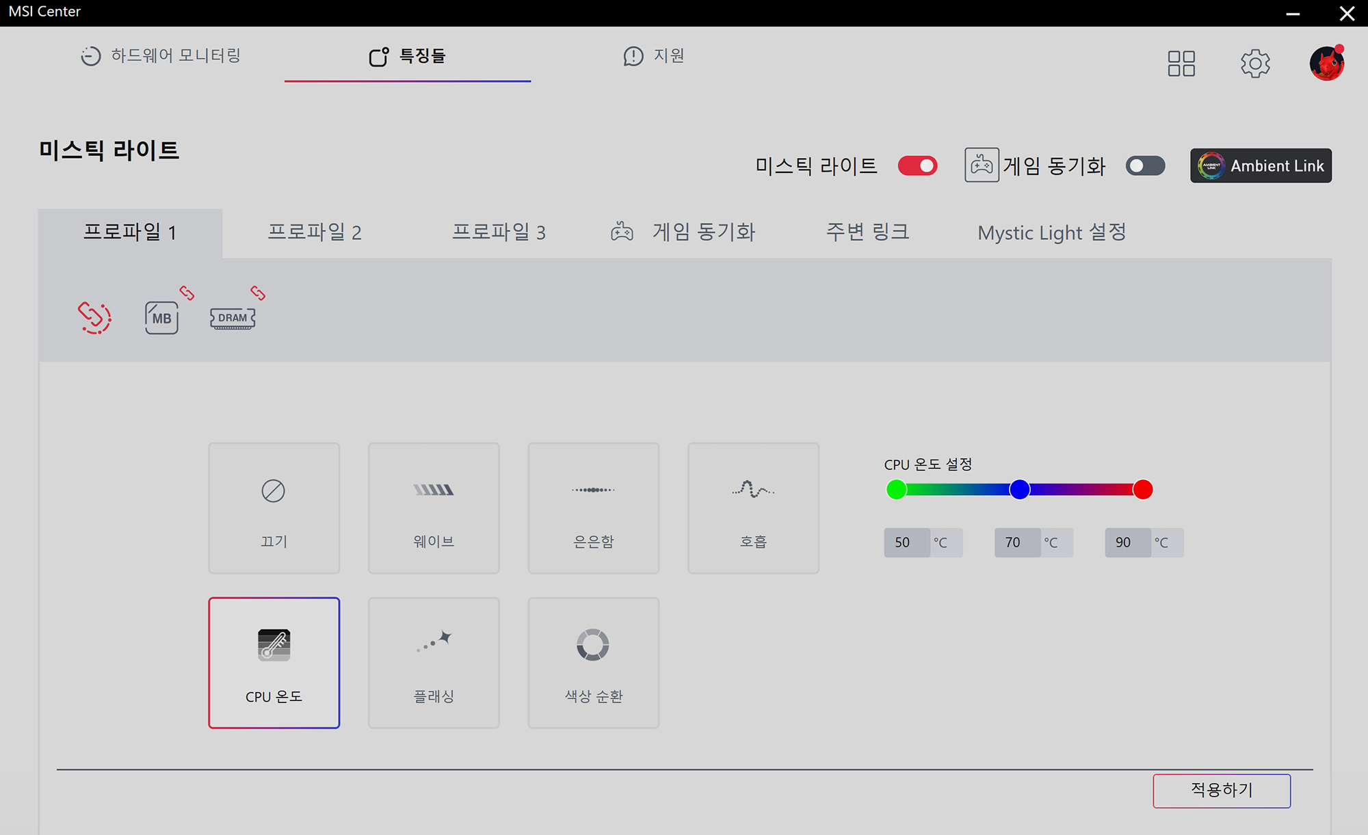Open Ambient Link button
The image size is (1368, 835).
[1261, 165]
